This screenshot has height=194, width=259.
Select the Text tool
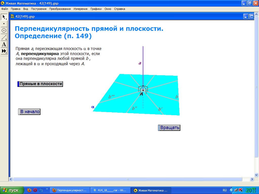click(4, 44)
